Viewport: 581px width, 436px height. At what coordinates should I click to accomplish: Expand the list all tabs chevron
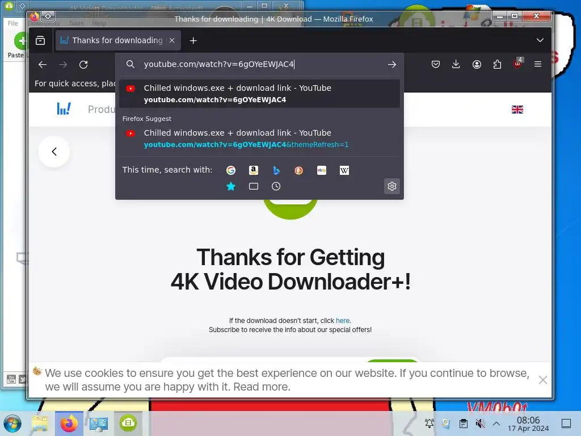click(540, 40)
